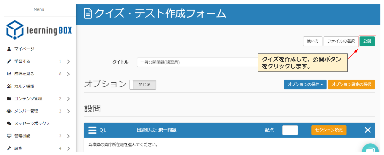The width and height of the screenshot is (384, 155).
Task: Click the pencil icon beside 学習する
Action: (9, 62)
